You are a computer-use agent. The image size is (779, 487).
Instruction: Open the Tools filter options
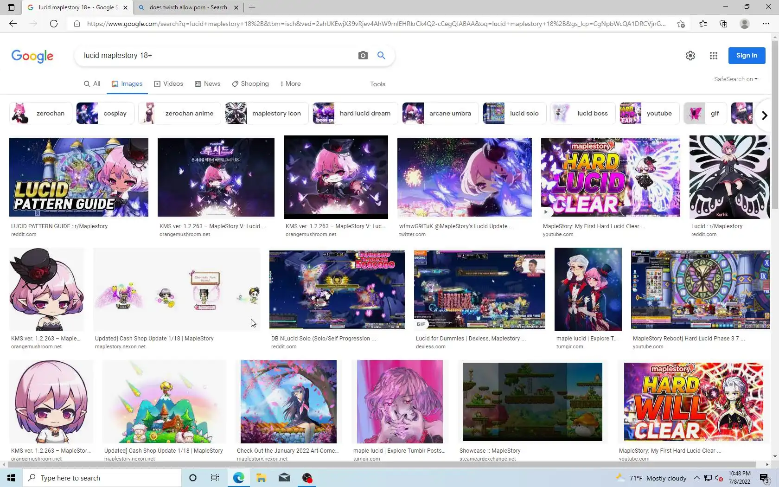[x=377, y=84]
